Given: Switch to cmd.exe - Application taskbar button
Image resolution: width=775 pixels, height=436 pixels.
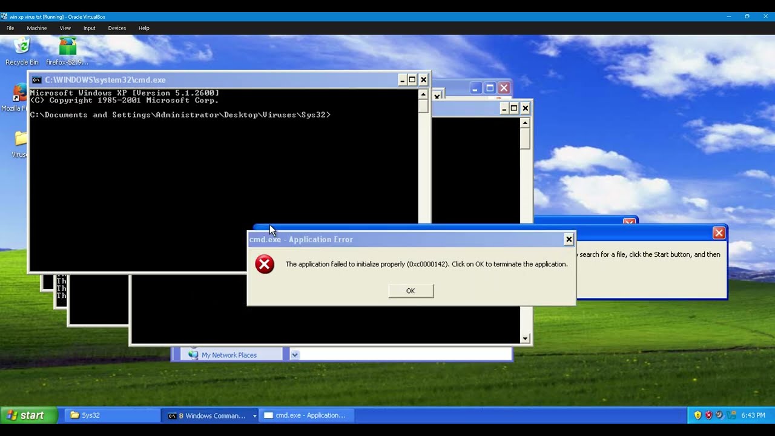Looking at the screenshot, I should (x=307, y=415).
